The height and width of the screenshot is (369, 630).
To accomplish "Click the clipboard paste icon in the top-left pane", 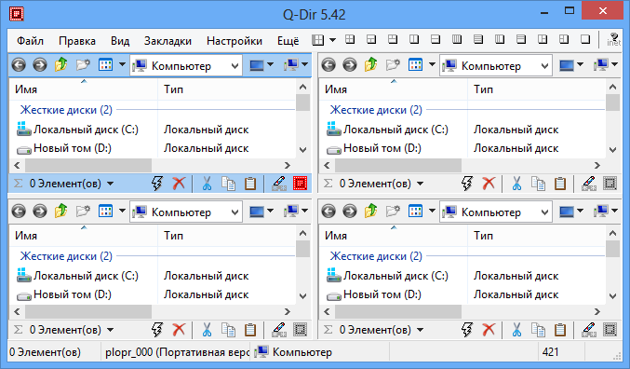I will pos(250,184).
